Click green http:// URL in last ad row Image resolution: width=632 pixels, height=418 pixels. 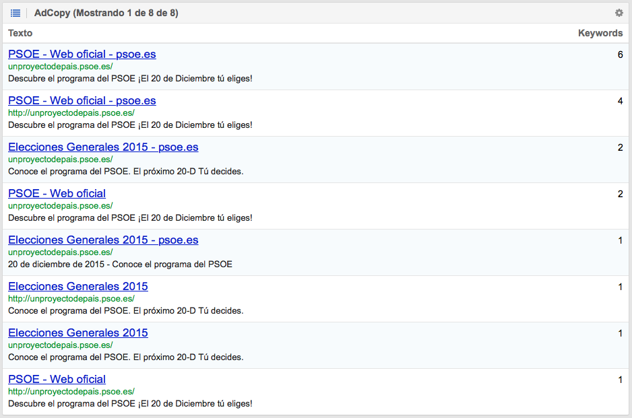(71, 392)
